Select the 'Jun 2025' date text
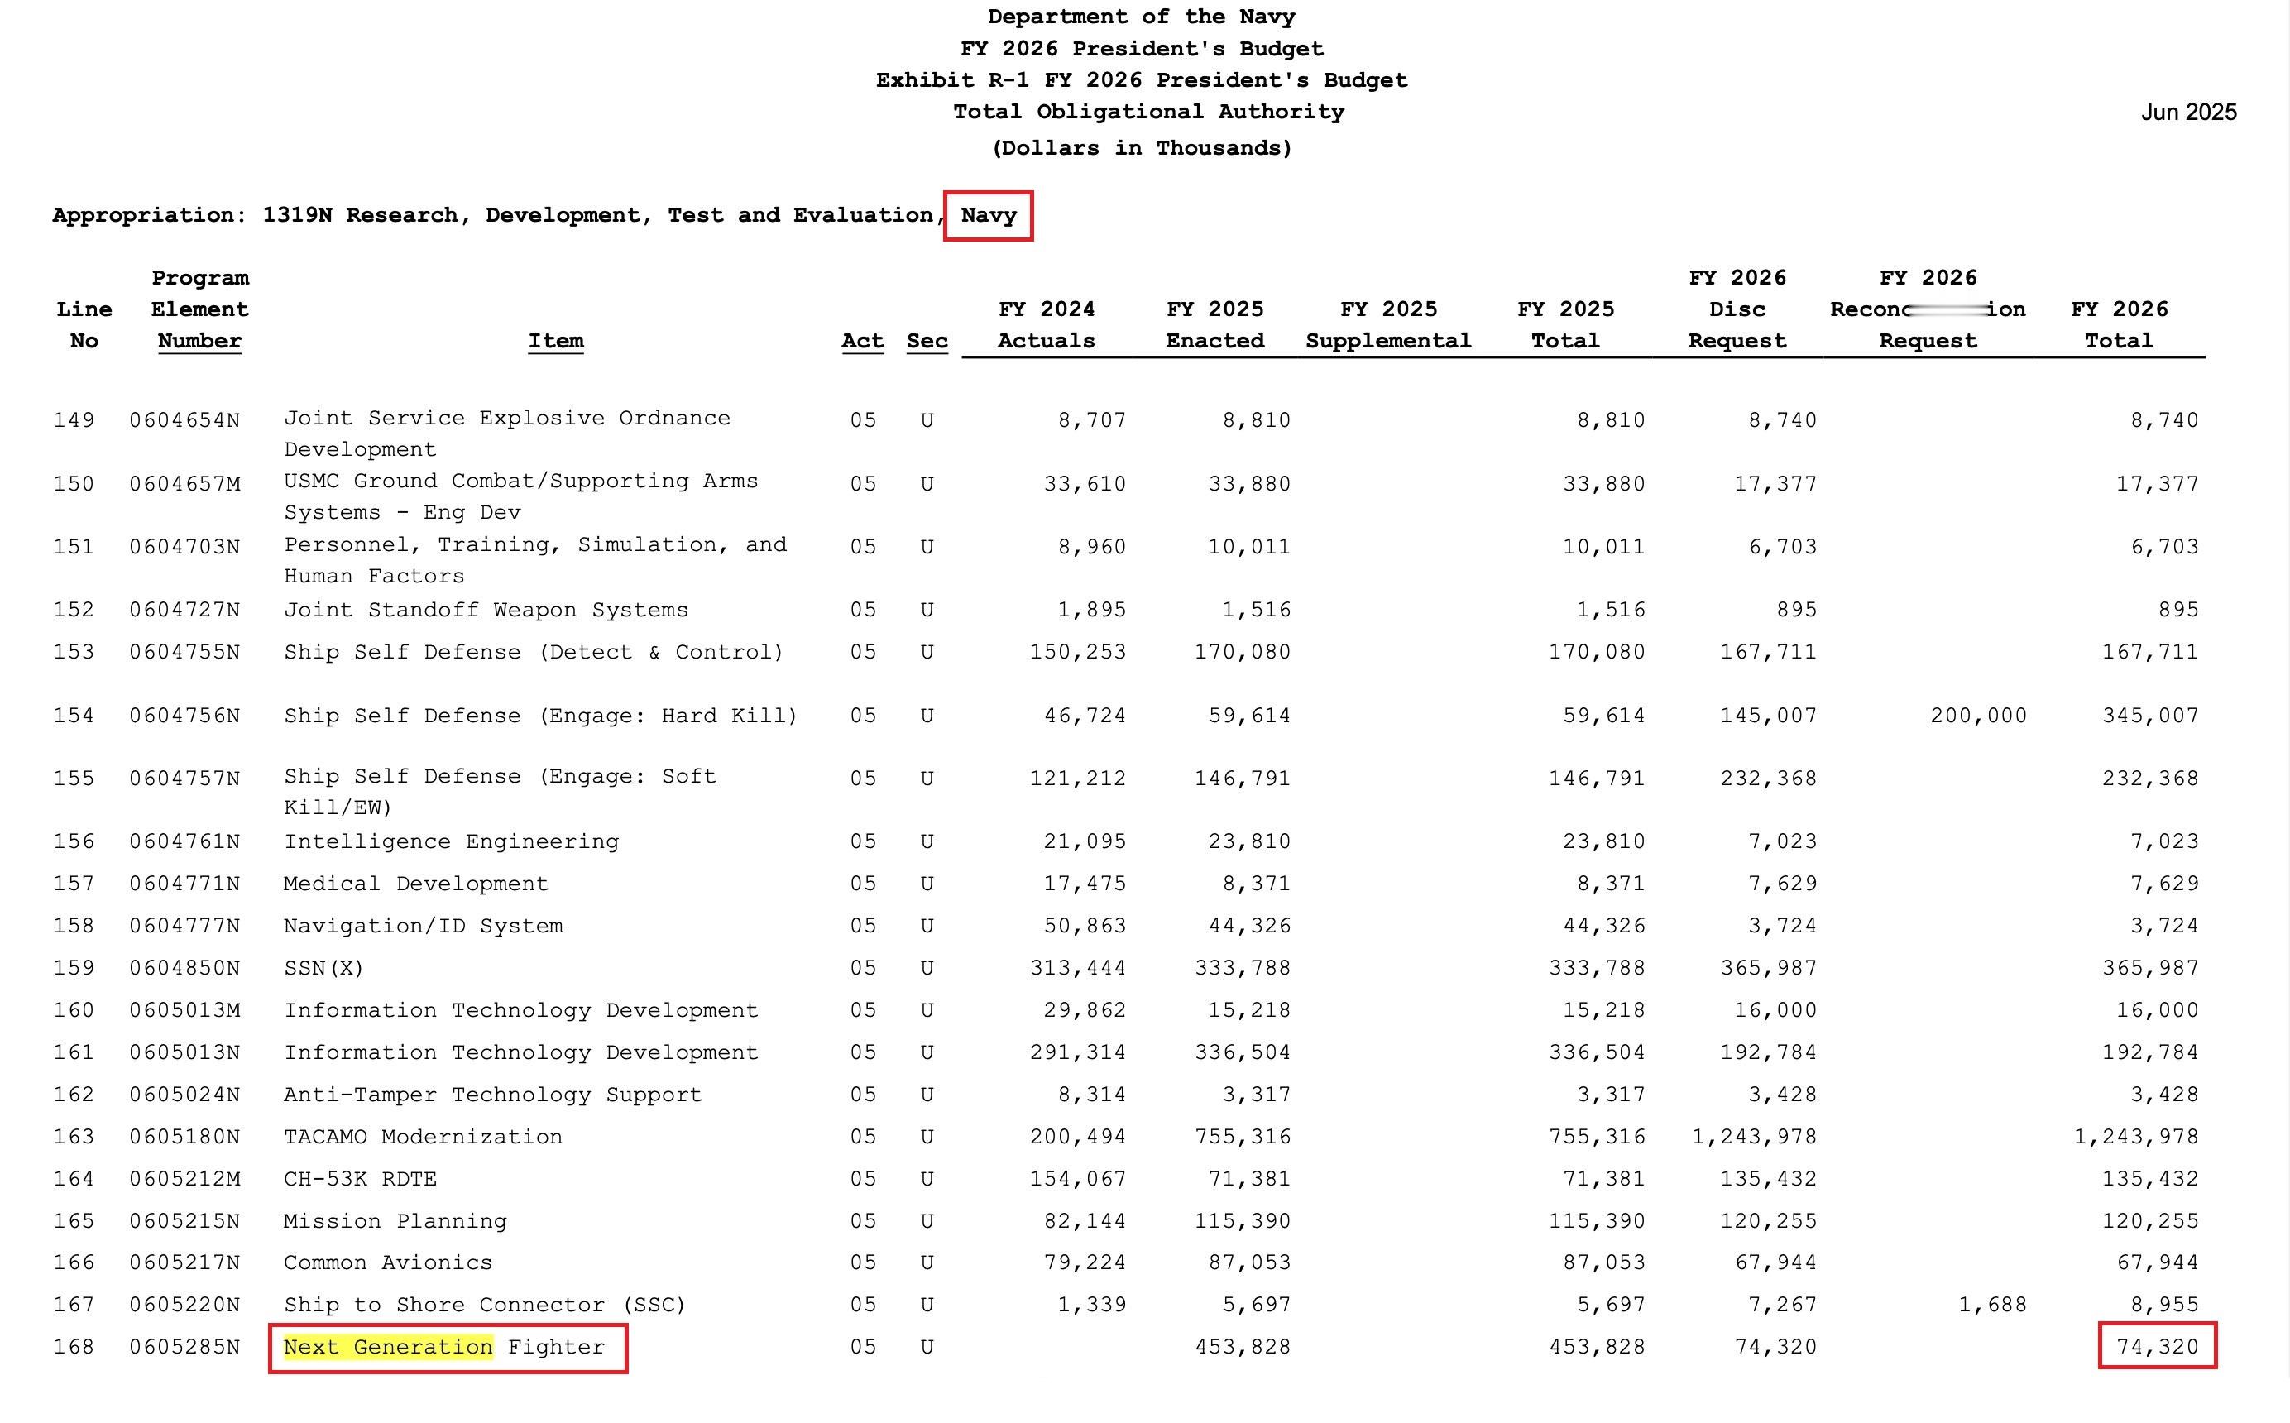 2188,112
